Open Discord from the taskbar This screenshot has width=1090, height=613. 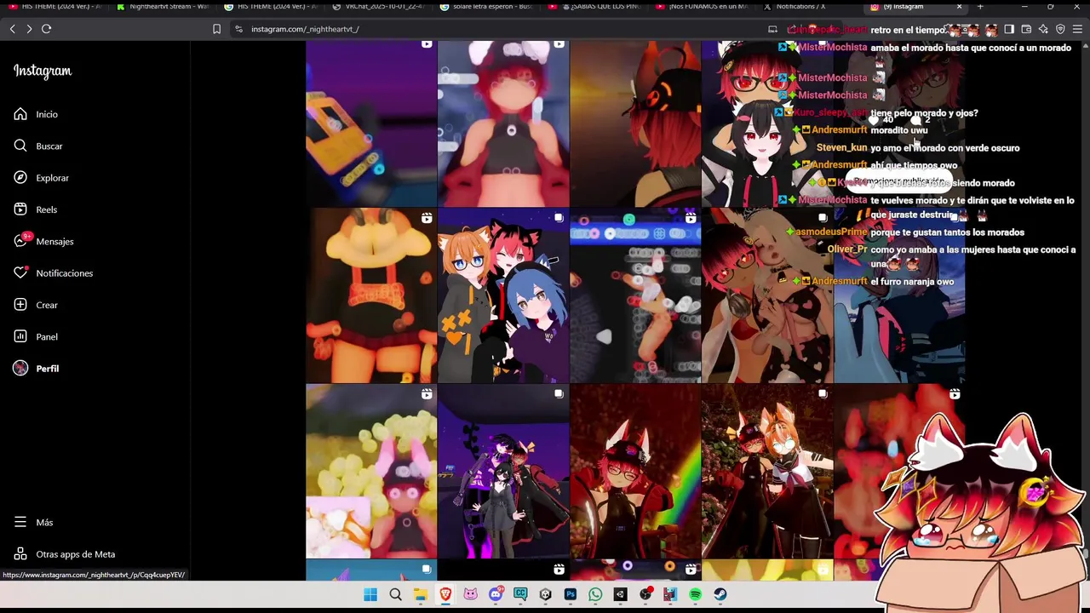pos(496,595)
